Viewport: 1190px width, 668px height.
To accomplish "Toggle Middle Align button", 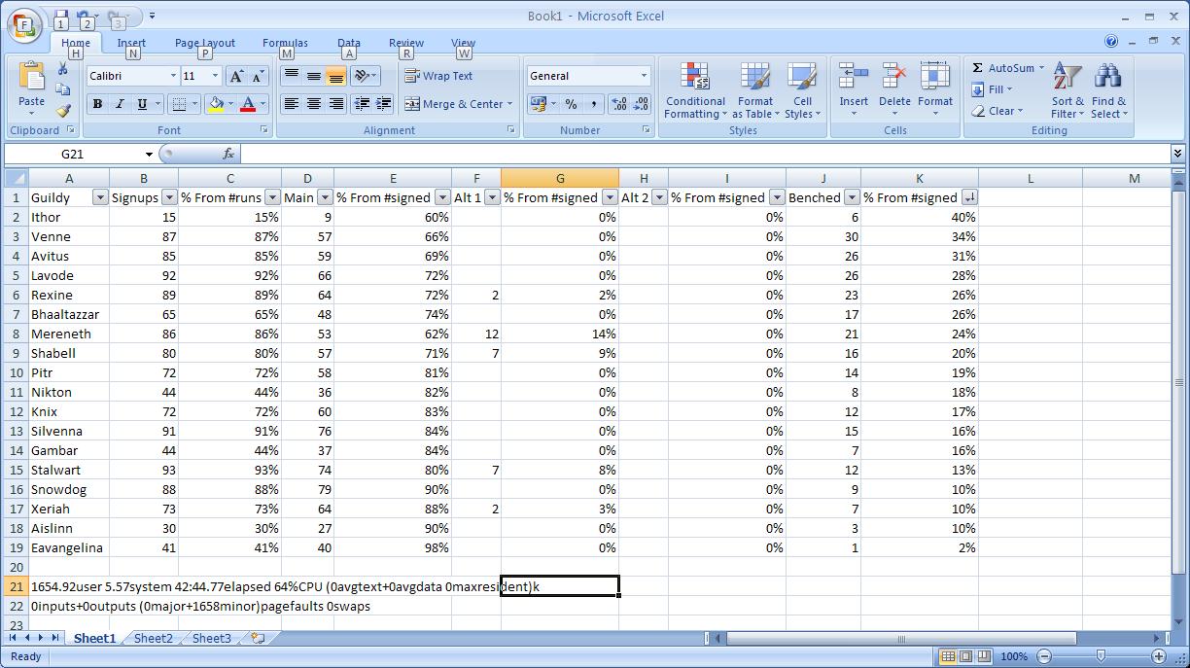I will tap(313, 76).
